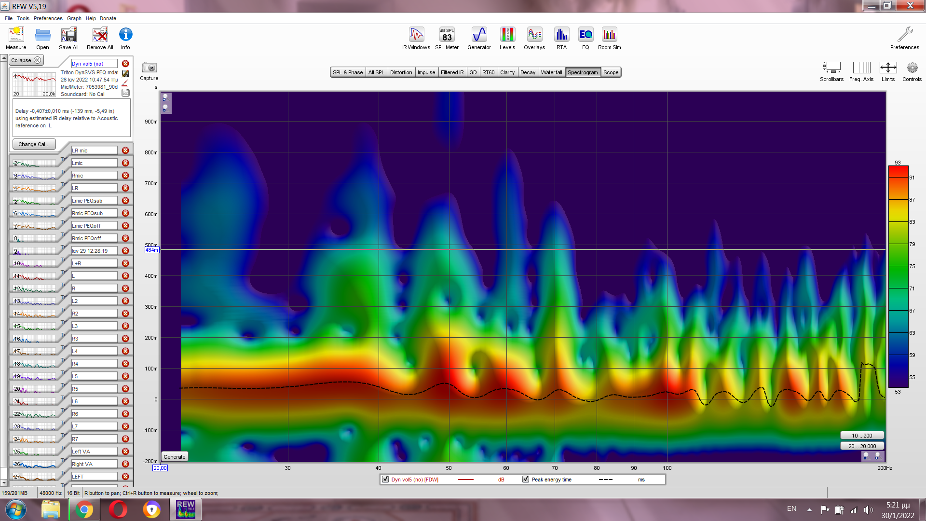Open the SPL Meter tool
Image resolution: width=926 pixels, height=521 pixels.
pyautogui.click(x=447, y=39)
